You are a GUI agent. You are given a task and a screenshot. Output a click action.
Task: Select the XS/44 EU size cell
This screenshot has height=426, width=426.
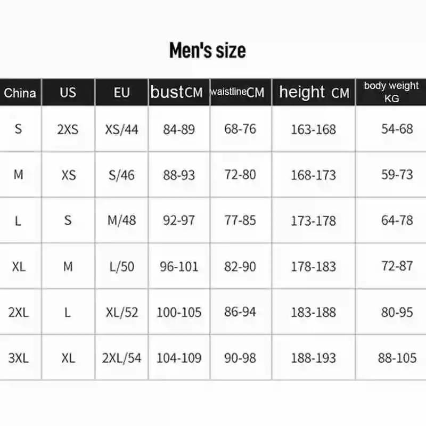pos(121,129)
